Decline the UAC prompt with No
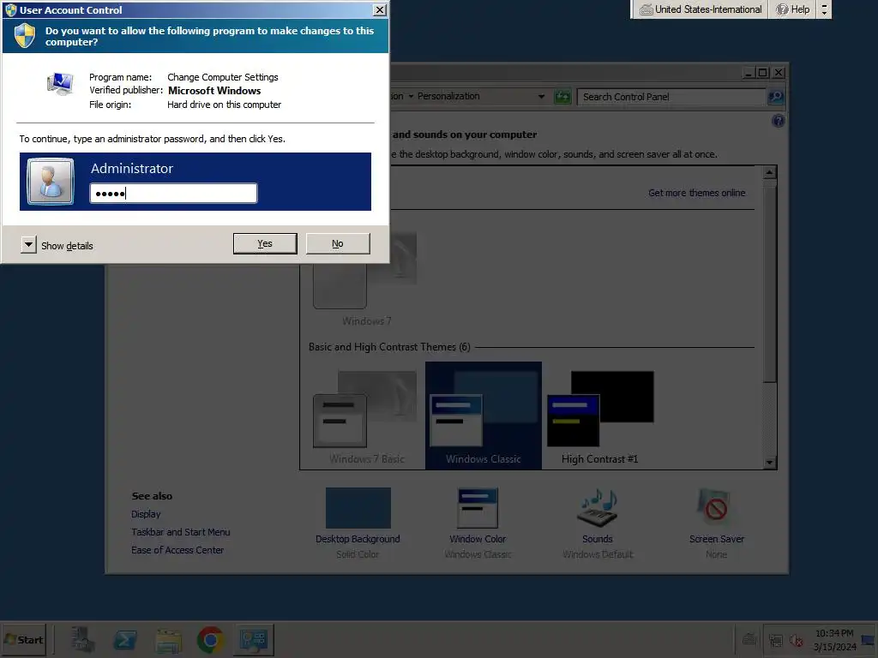 tap(338, 243)
